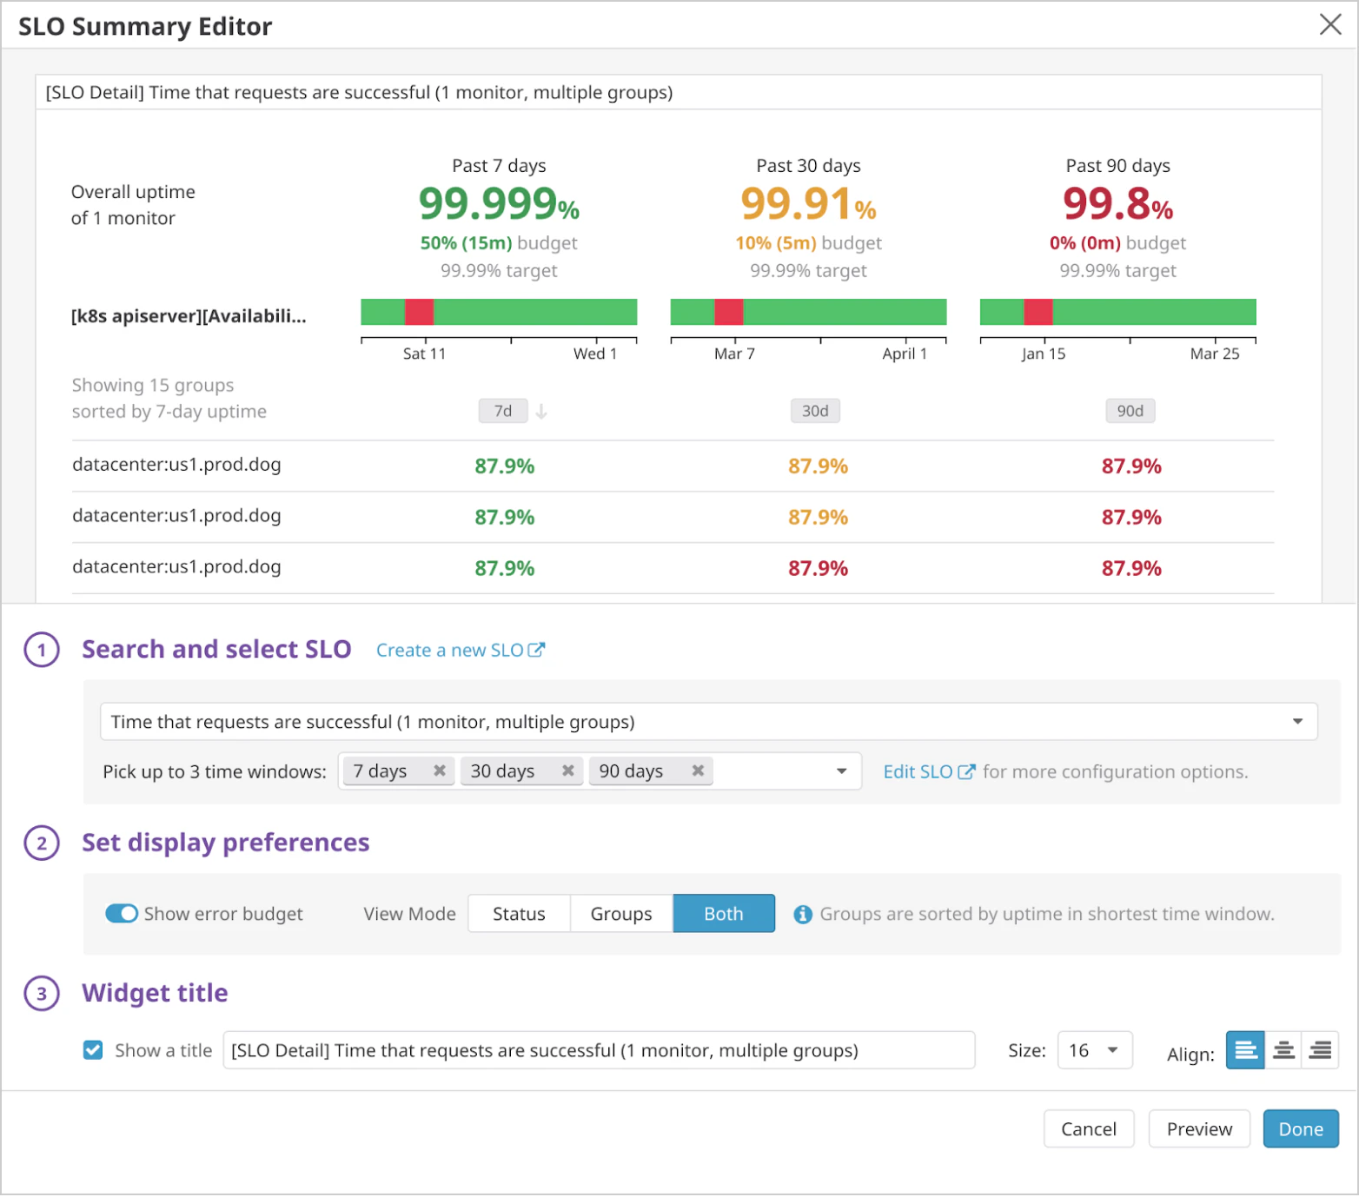Set title alignment to left

coord(1245,1051)
